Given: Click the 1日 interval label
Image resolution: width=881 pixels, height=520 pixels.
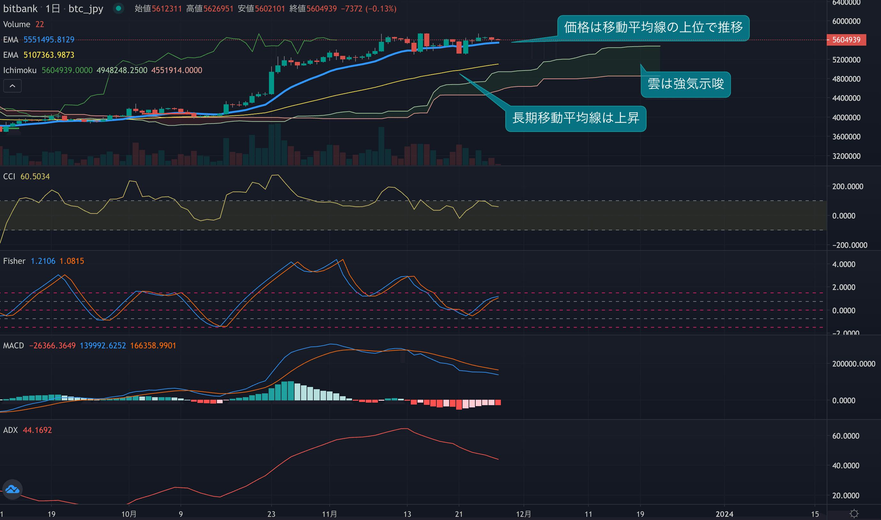Looking at the screenshot, I should [53, 8].
